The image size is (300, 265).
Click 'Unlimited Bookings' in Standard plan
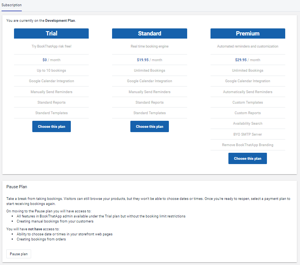click(150, 71)
